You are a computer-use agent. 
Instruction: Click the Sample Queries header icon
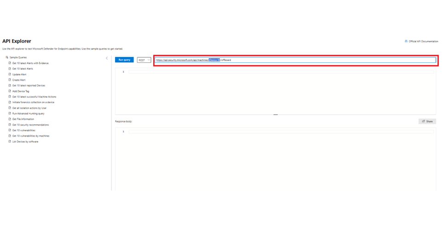click(x=7, y=57)
